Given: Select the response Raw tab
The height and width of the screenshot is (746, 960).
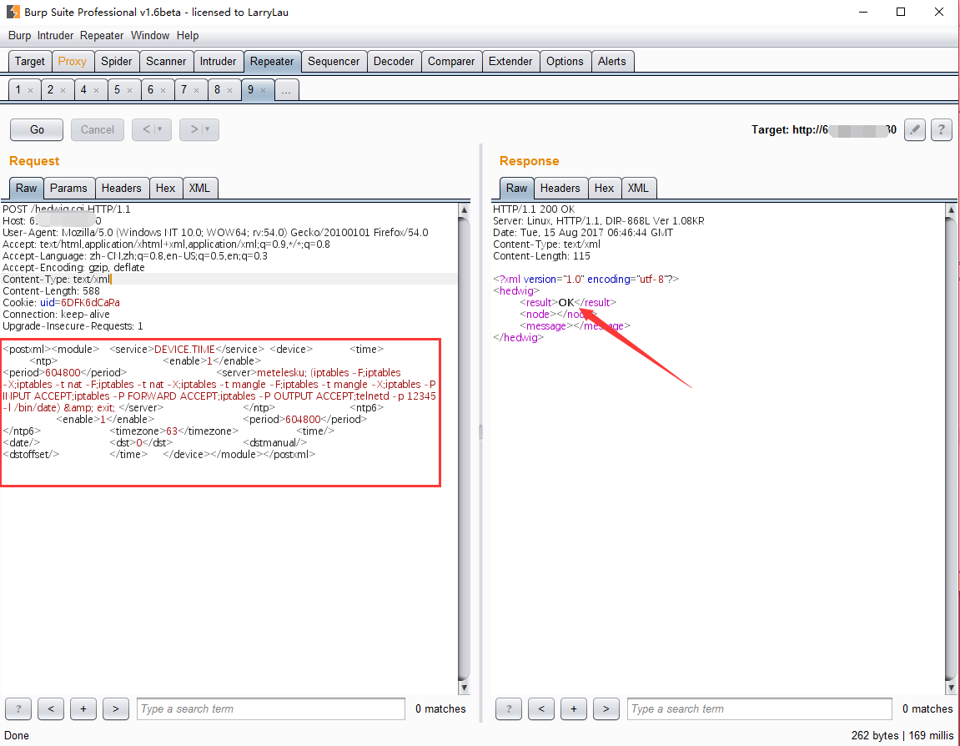Looking at the screenshot, I should (x=517, y=188).
